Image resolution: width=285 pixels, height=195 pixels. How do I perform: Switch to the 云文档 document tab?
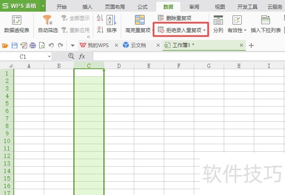[x=135, y=45]
